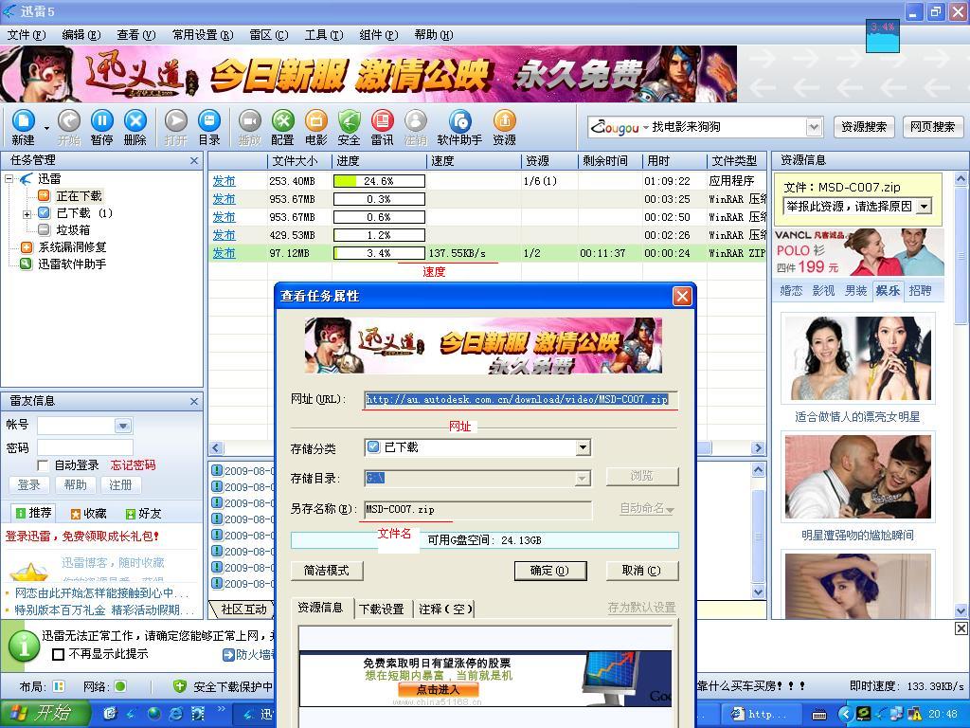Click the 娱乐 tab in resource info panel
This screenshot has height=728, width=970.
point(888,290)
